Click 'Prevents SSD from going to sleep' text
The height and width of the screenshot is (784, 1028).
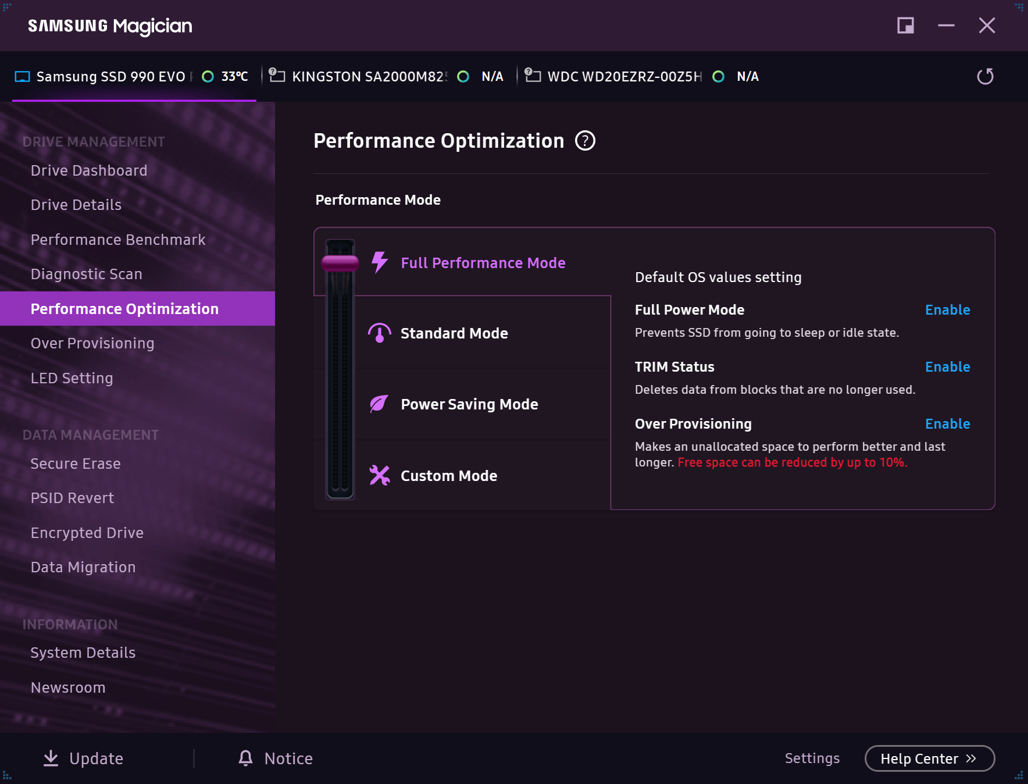[x=767, y=333]
